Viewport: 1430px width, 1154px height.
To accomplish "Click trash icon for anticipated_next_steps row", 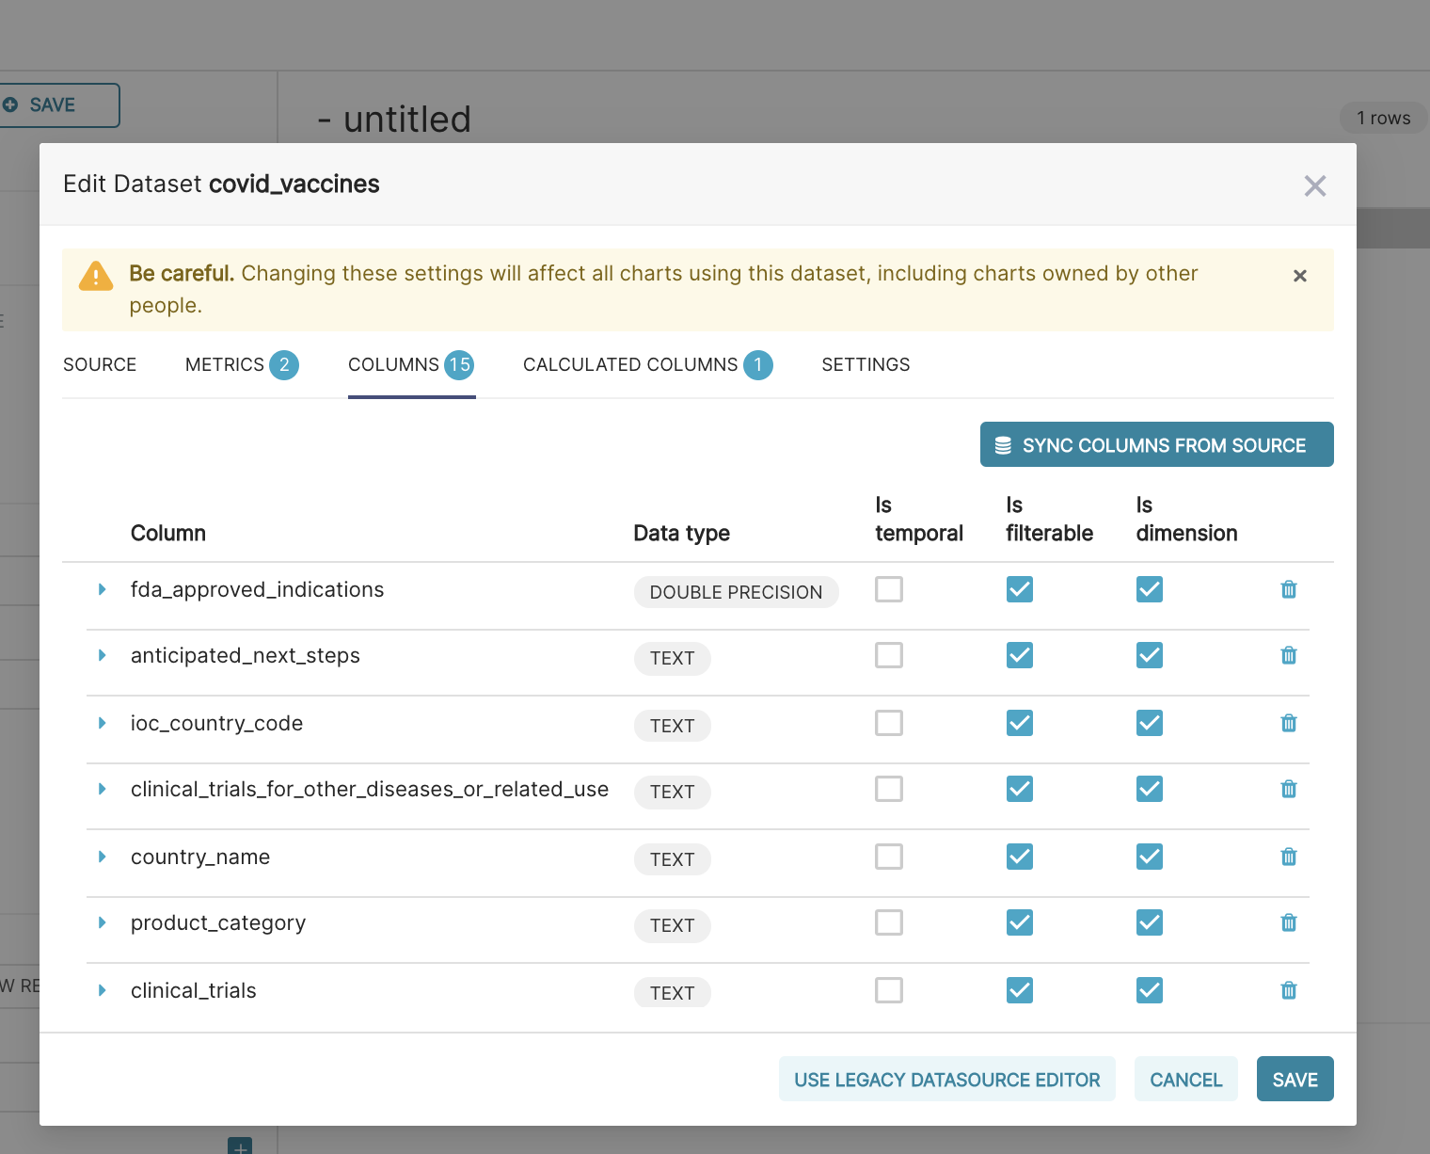I will 1289,655.
